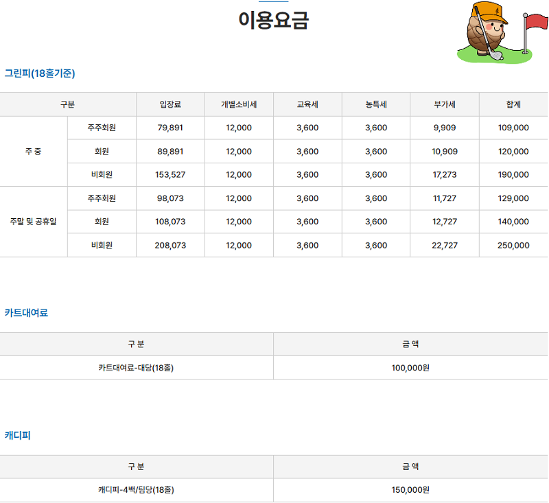This screenshot has width=549, height=503.
Task: Click the 합계 column header
Action: coord(513,104)
